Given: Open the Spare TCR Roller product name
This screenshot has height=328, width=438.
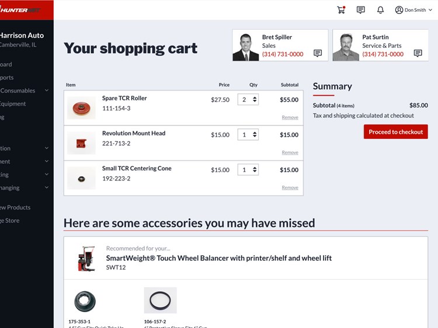Looking at the screenshot, I should (x=124, y=98).
